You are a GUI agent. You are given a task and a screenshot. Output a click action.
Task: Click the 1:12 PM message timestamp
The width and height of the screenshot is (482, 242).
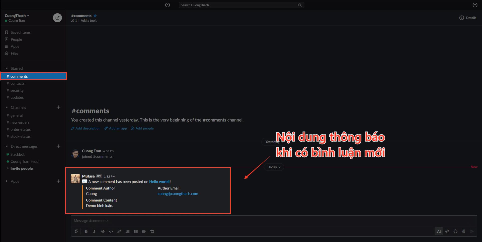[110, 176]
